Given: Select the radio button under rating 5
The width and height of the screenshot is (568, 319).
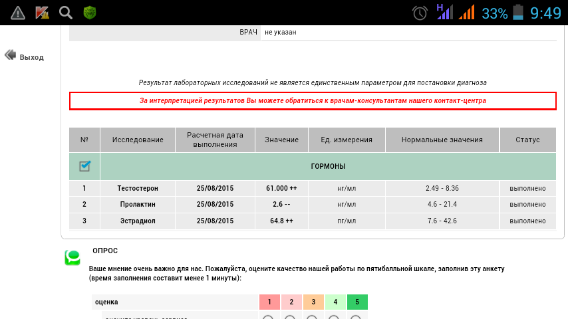Looking at the screenshot, I should coord(356,317).
